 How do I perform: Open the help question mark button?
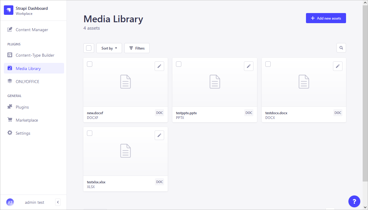pyautogui.click(x=354, y=201)
